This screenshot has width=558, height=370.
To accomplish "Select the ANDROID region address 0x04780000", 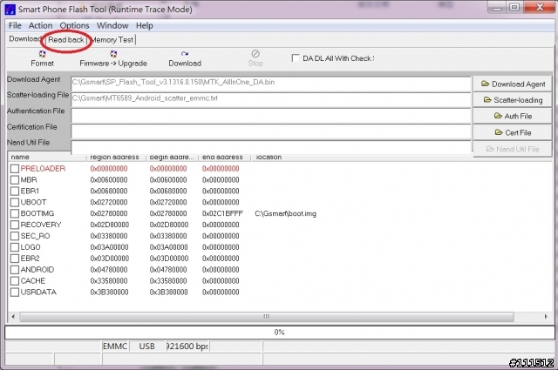I will pos(109,270).
